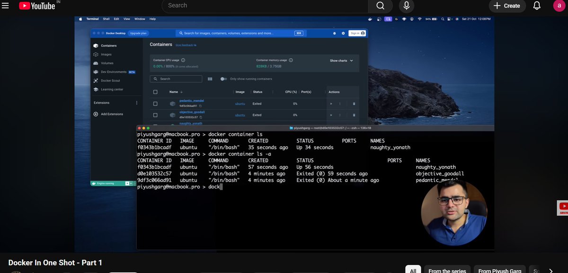The image size is (568, 273).
Task: Open the Docker Desktop troubleshoot bug icon
Action: pyautogui.click(x=335, y=33)
